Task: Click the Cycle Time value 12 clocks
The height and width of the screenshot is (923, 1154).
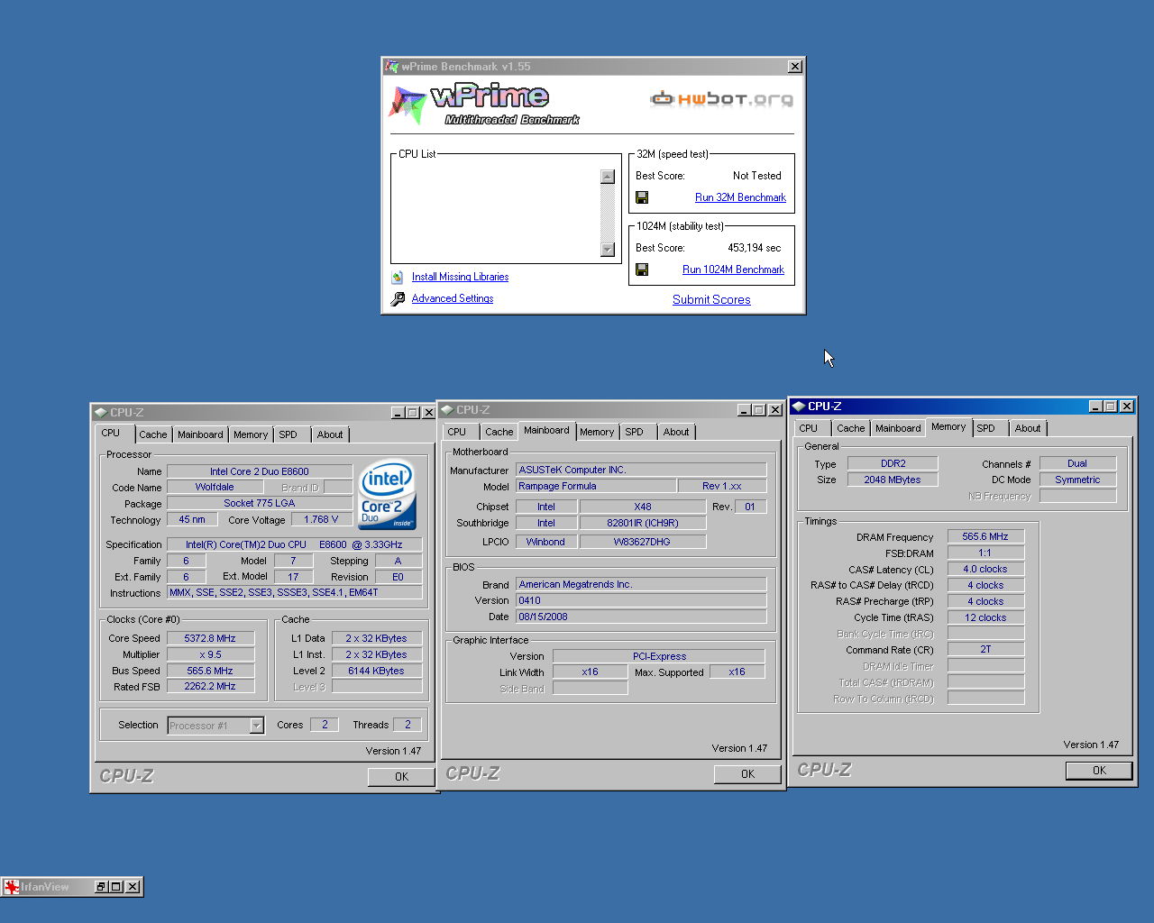Action: tap(985, 617)
